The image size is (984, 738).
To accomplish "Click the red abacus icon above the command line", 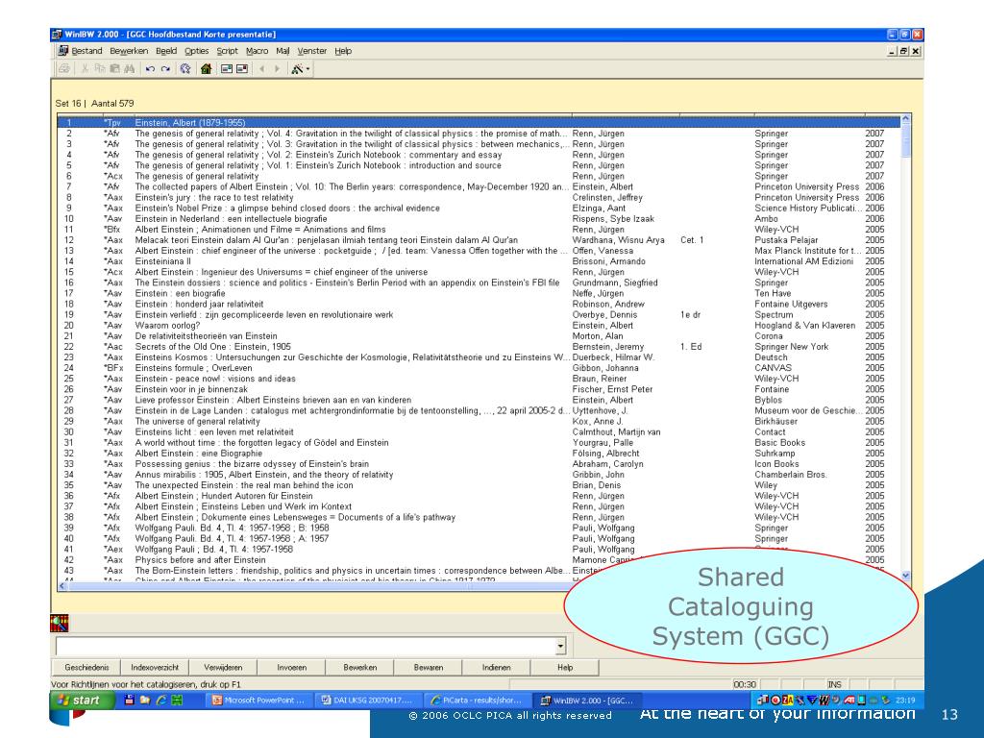I will pos(59,623).
